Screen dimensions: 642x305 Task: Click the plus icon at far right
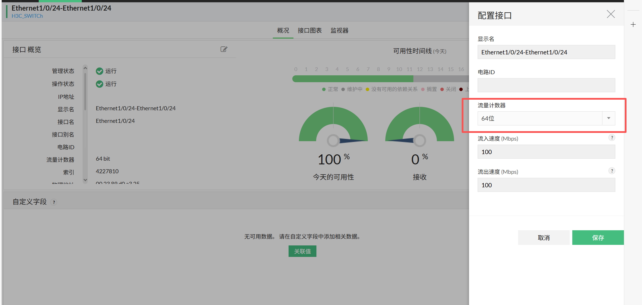633,25
